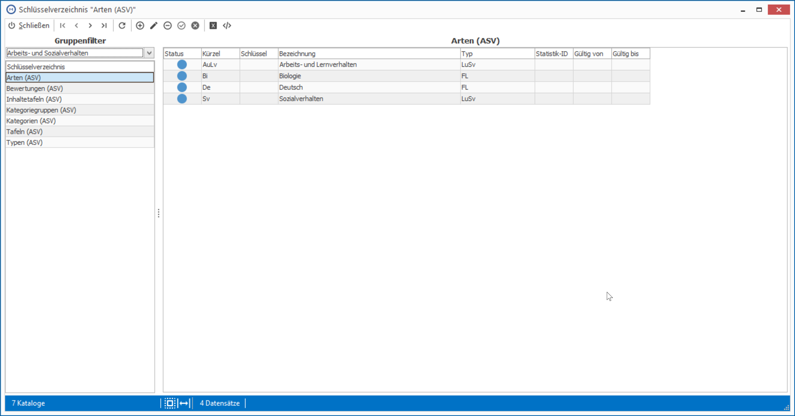
Task: Open the code view icon
Action: (227, 26)
